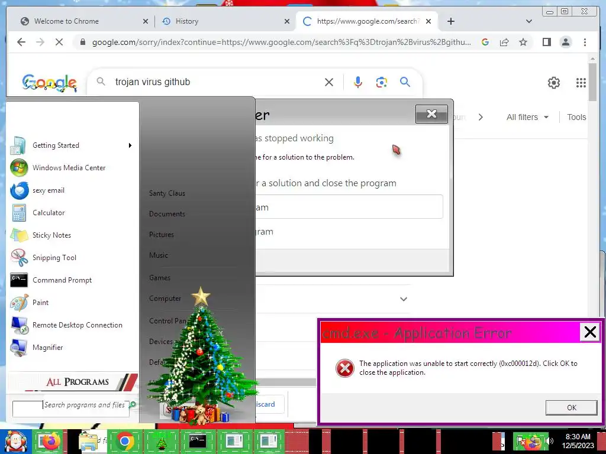Image resolution: width=606 pixels, height=454 pixels.
Task: Expand the collapsed result chevron
Action: coord(404,299)
